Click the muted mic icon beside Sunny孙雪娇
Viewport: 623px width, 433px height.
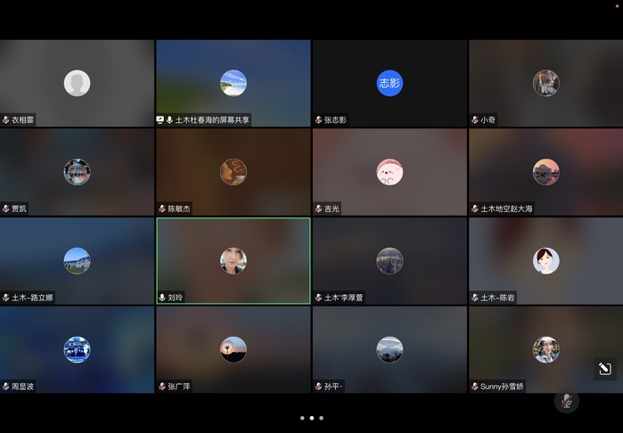pos(475,387)
